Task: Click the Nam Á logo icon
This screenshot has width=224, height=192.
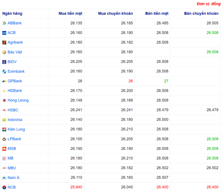Action: [4, 178]
